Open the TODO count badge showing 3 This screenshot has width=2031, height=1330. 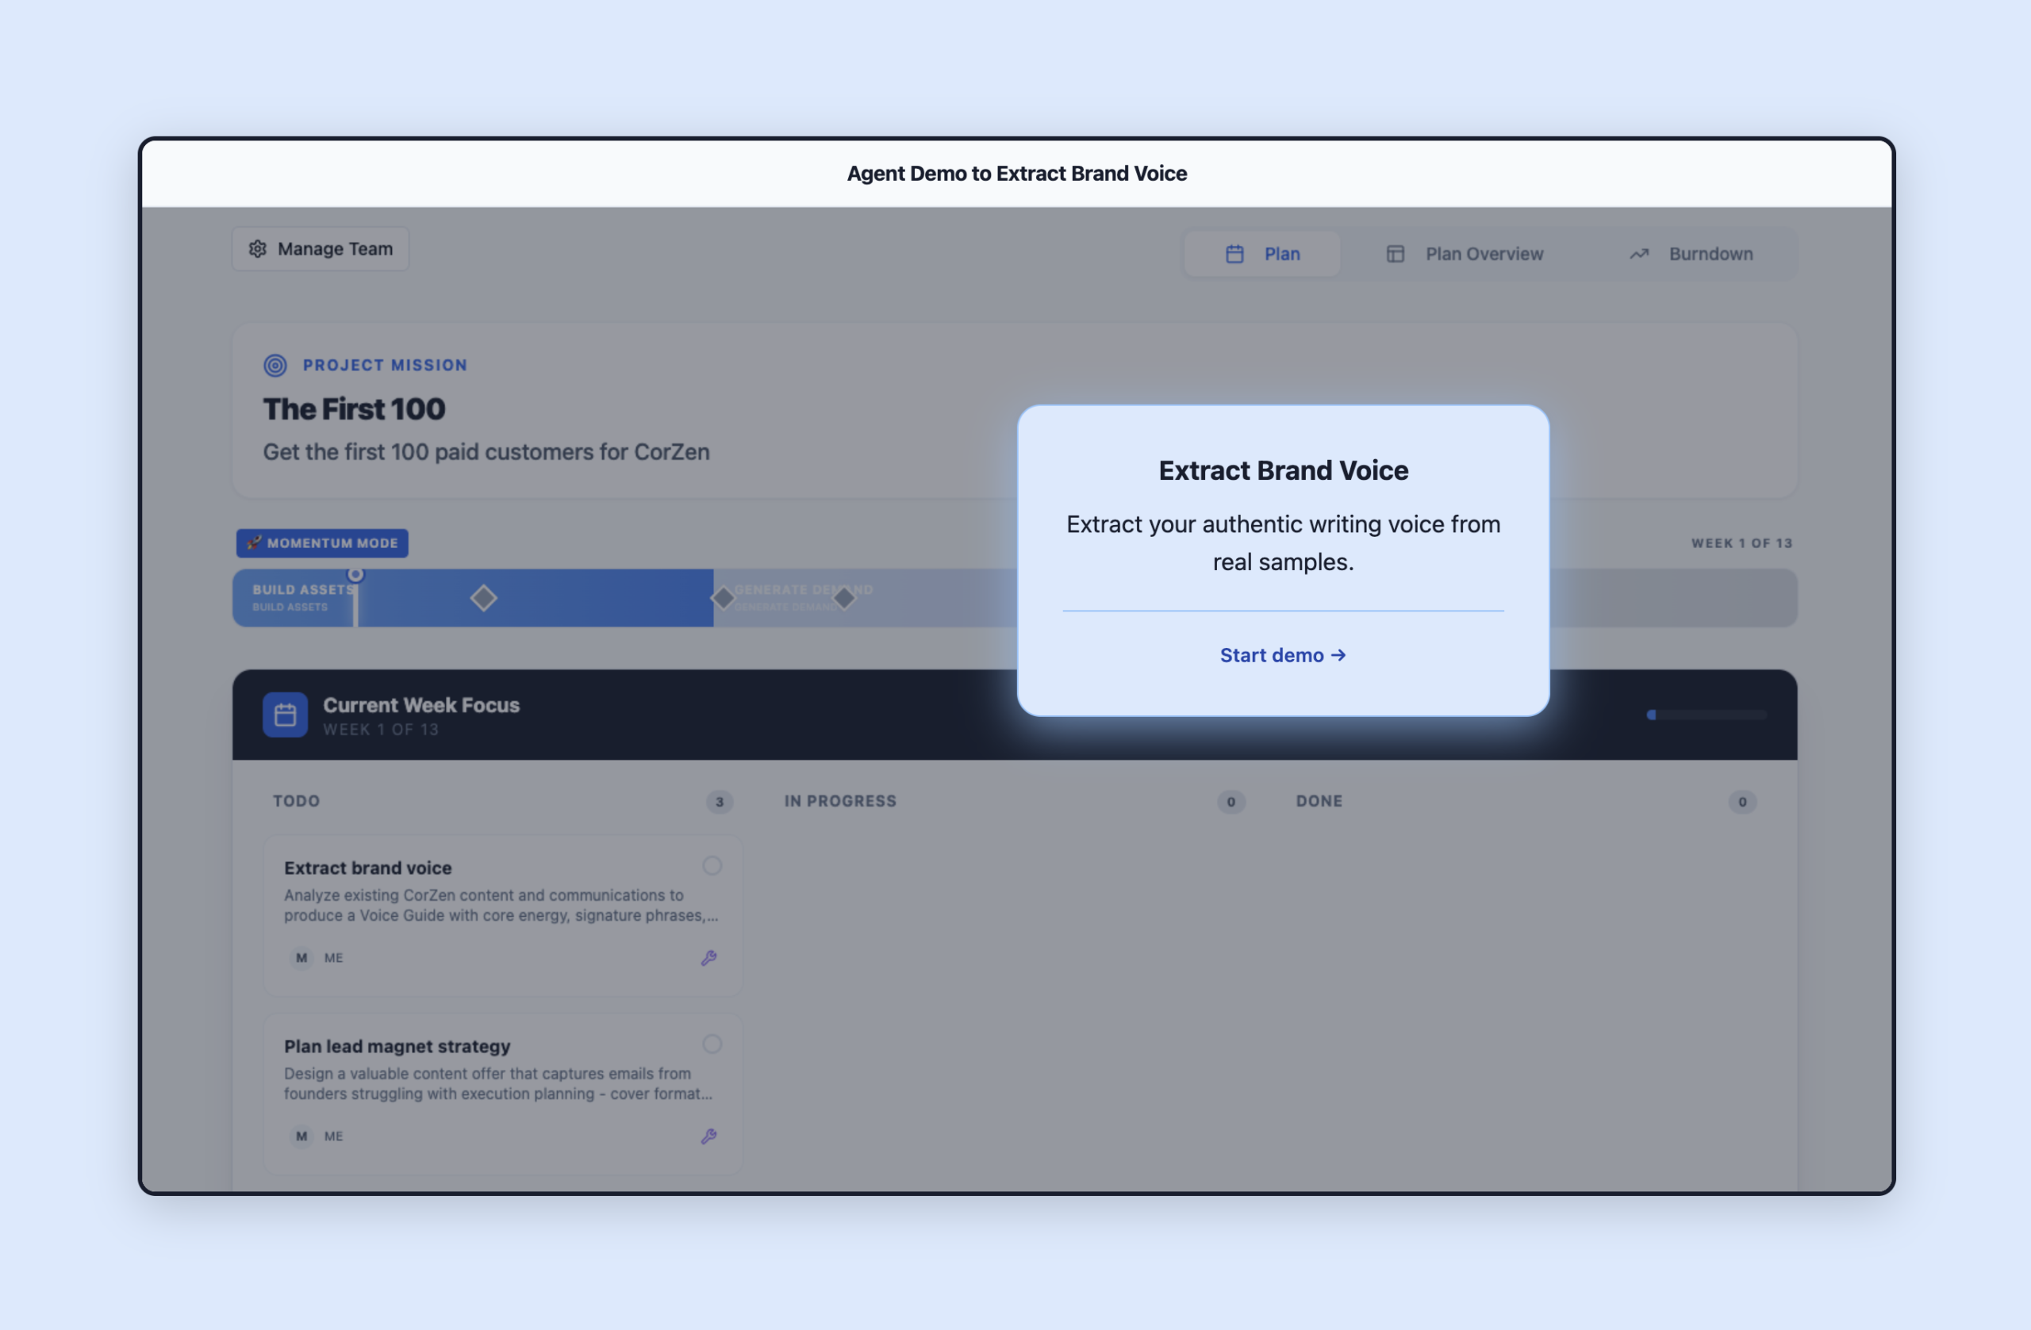[x=719, y=802]
